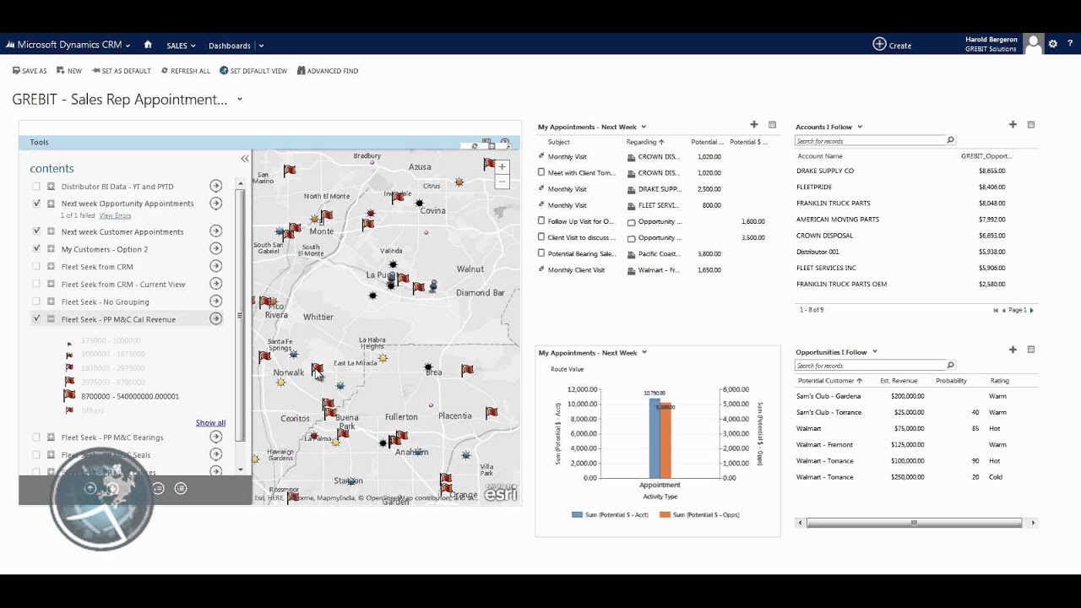Click Set Default View command
Viewport: 1081px width, 608px height.
(253, 71)
